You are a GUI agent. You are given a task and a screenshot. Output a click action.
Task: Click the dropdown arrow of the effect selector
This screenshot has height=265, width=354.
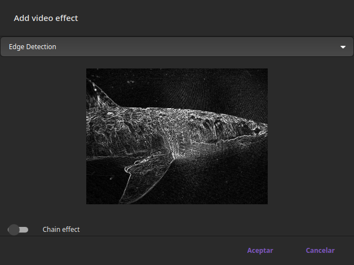(342, 47)
